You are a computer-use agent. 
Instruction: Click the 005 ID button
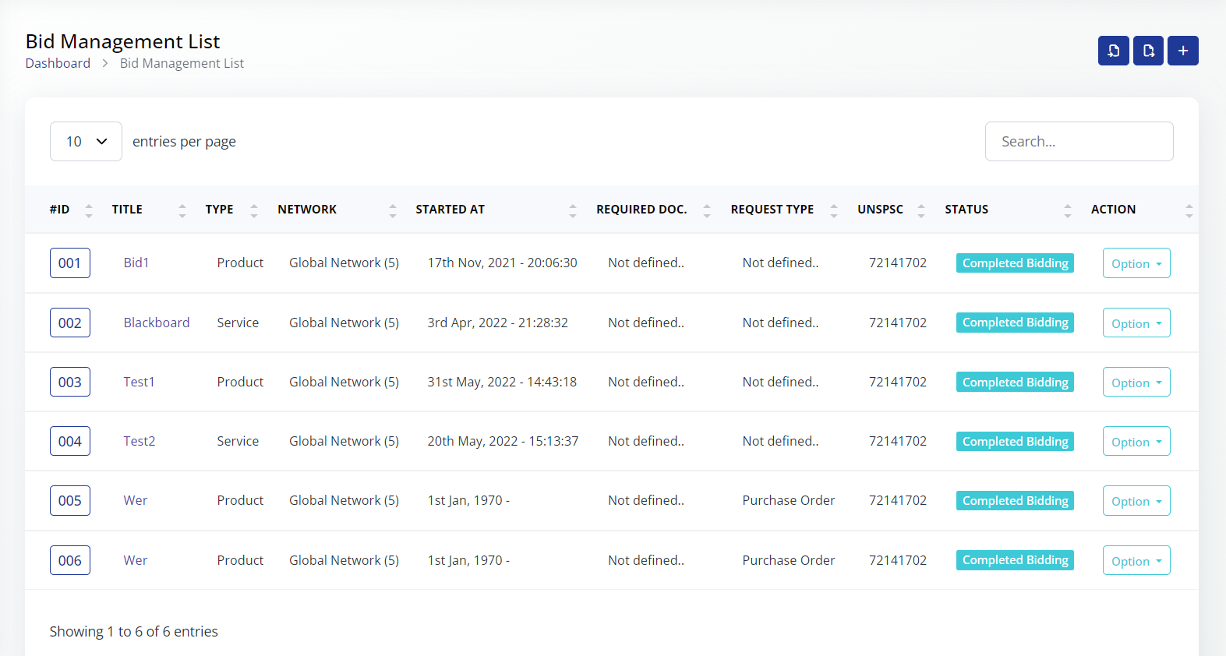[70, 501]
